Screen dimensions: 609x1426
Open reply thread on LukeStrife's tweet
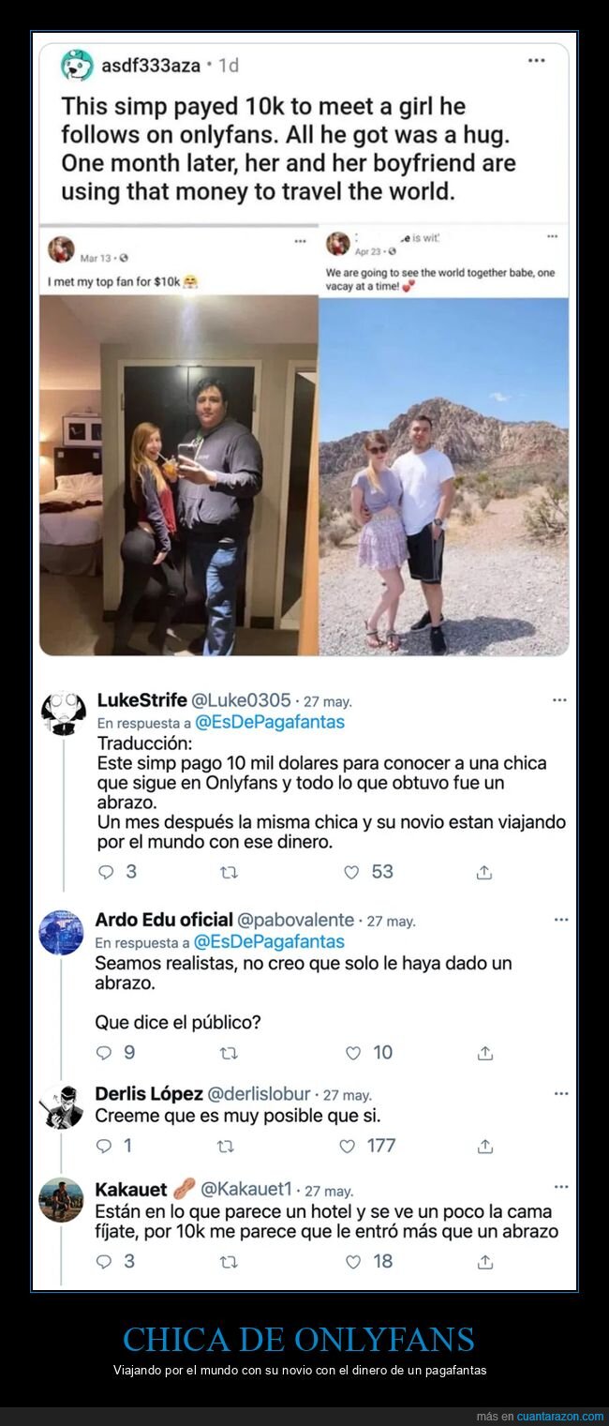[x=106, y=872]
